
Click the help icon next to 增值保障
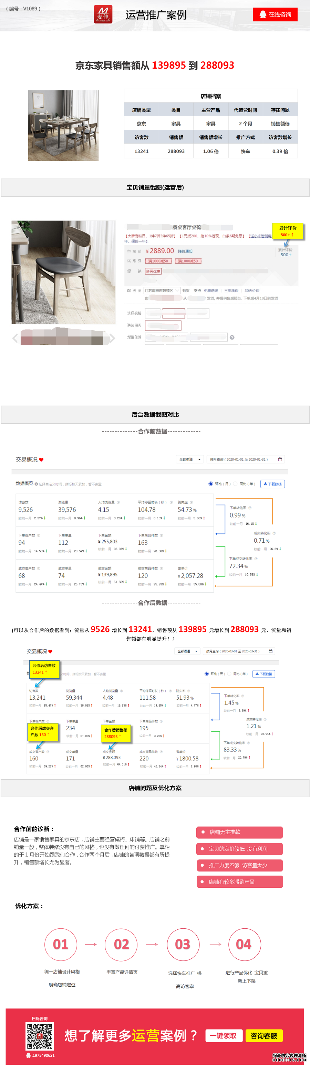tap(232, 337)
